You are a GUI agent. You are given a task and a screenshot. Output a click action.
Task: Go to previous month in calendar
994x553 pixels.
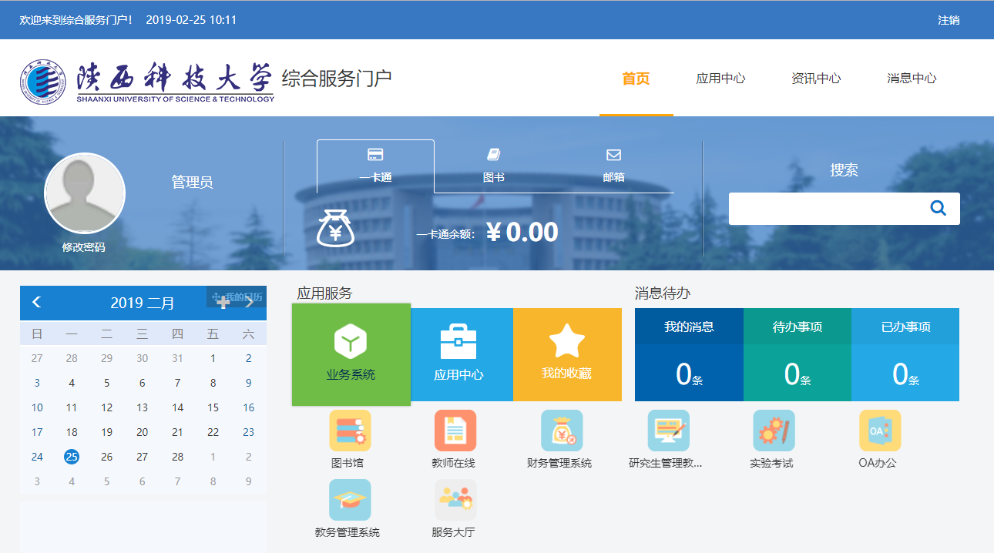tap(36, 302)
